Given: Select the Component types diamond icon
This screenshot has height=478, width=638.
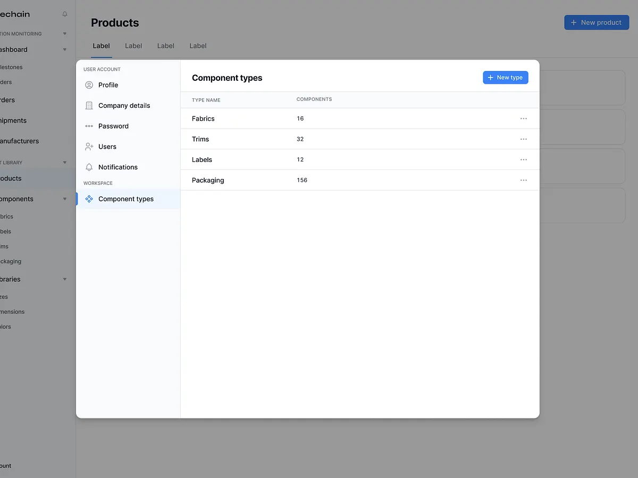Looking at the screenshot, I should [x=88, y=199].
